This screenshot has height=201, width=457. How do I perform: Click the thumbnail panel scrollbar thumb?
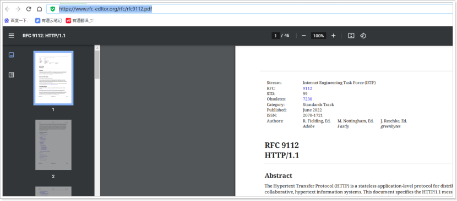pos(97,64)
